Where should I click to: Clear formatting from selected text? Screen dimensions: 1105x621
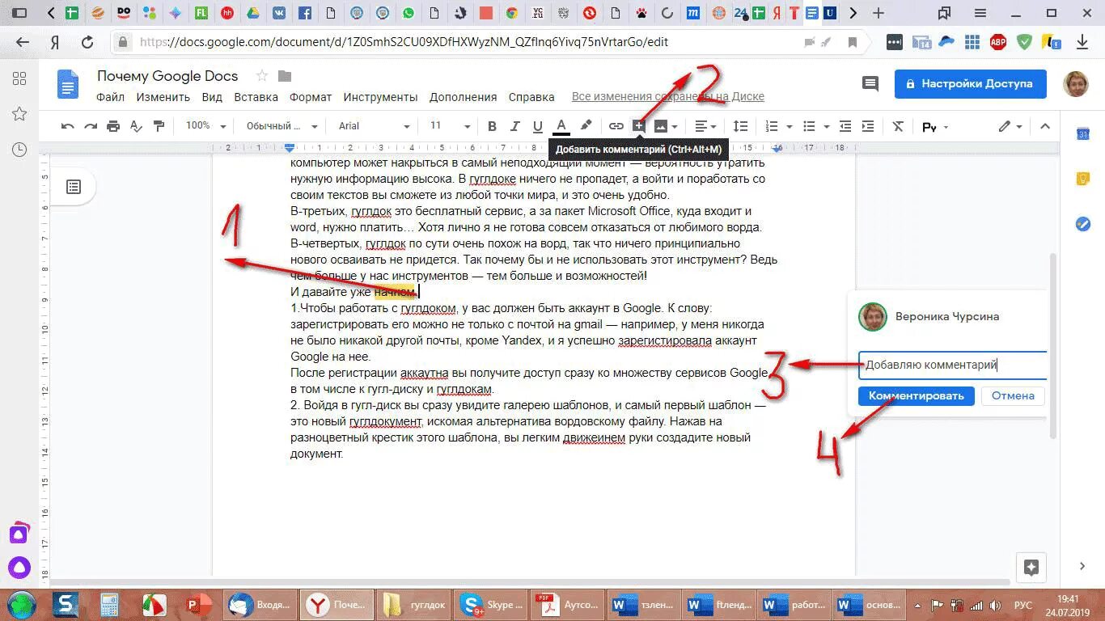click(898, 126)
